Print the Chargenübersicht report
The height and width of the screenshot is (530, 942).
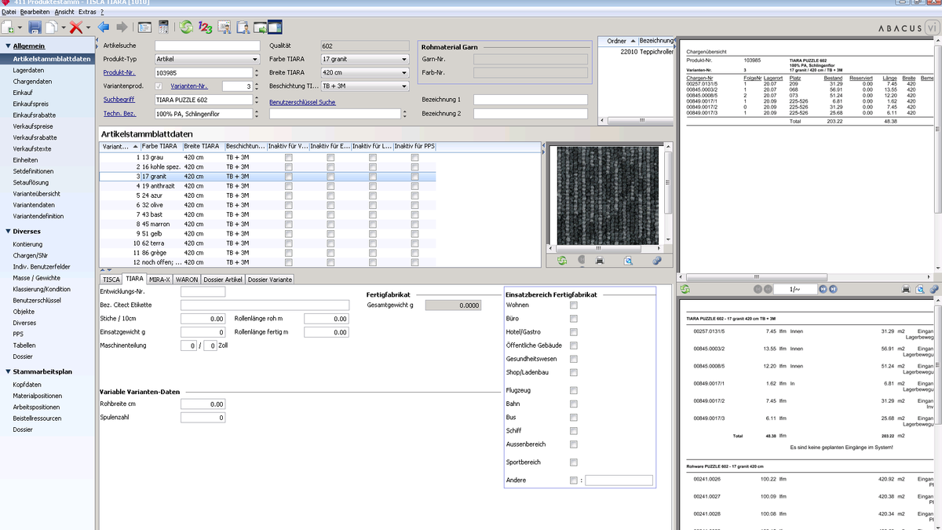[905, 289]
